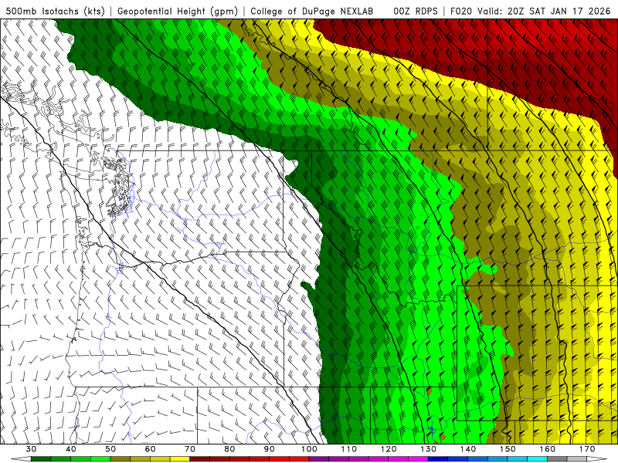The width and height of the screenshot is (618, 463).
Task: Click the "Geopotential Height (gpm)" header label
Action: [x=178, y=11]
